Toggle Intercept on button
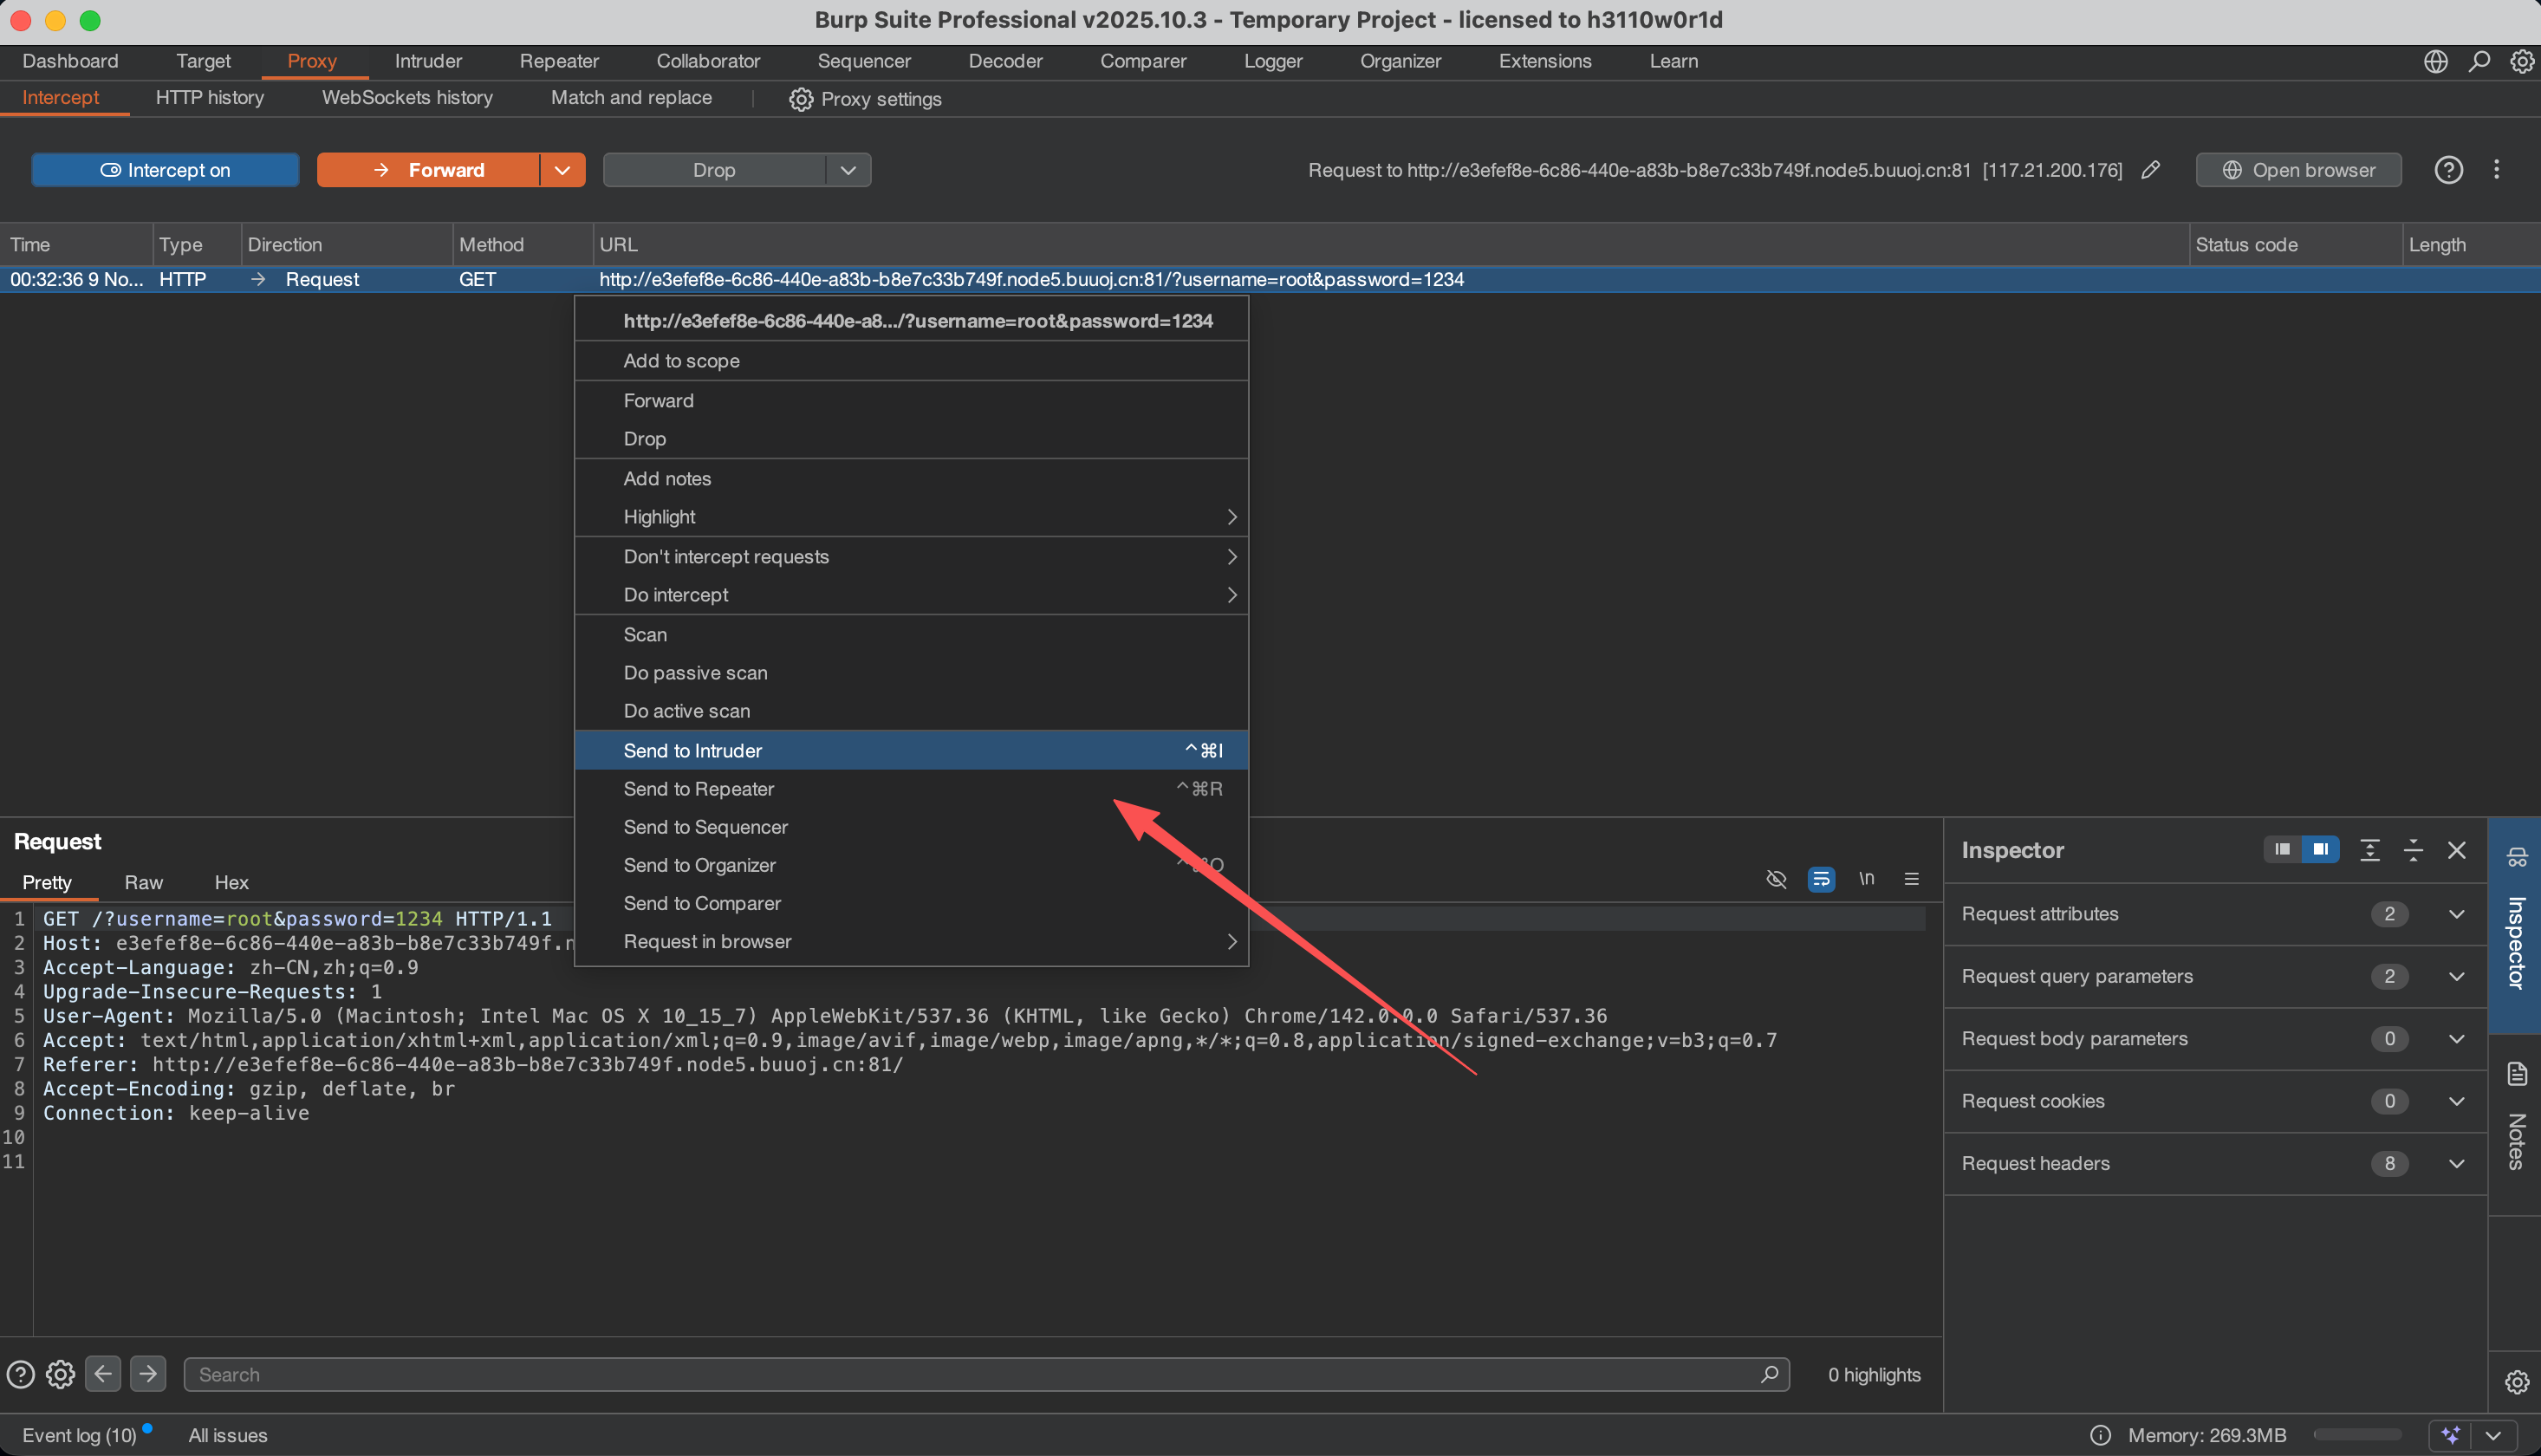2541x1456 pixels. (165, 170)
